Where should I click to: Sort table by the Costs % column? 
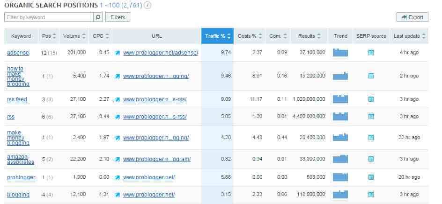point(250,36)
